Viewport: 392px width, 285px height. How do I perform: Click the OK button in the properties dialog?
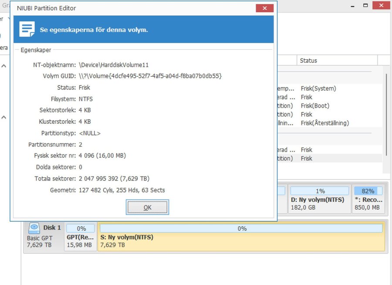[x=147, y=207]
